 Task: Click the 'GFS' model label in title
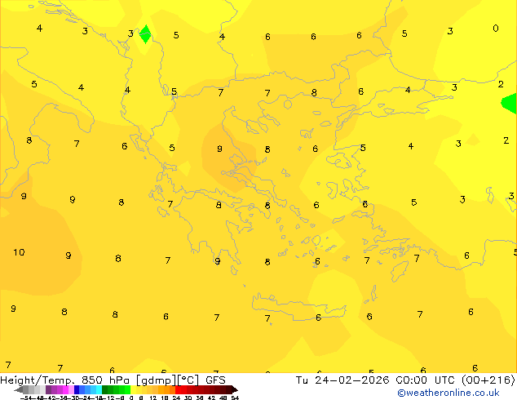click(215, 380)
